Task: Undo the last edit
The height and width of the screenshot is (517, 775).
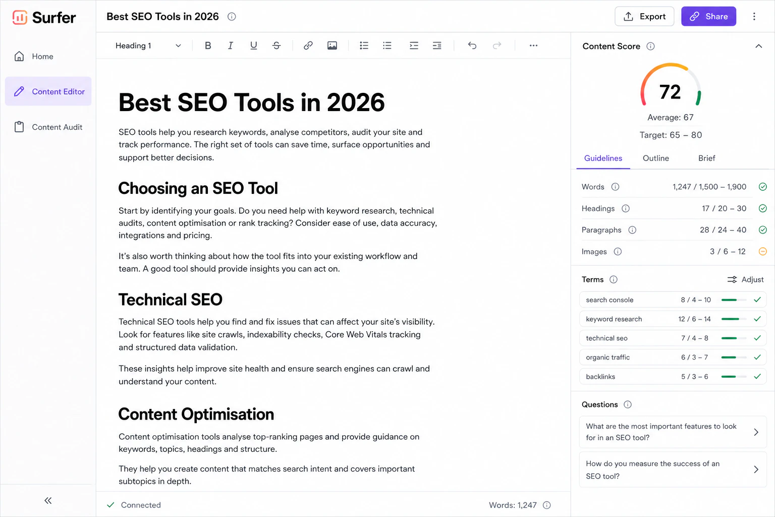Action: [x=472, y=45]
